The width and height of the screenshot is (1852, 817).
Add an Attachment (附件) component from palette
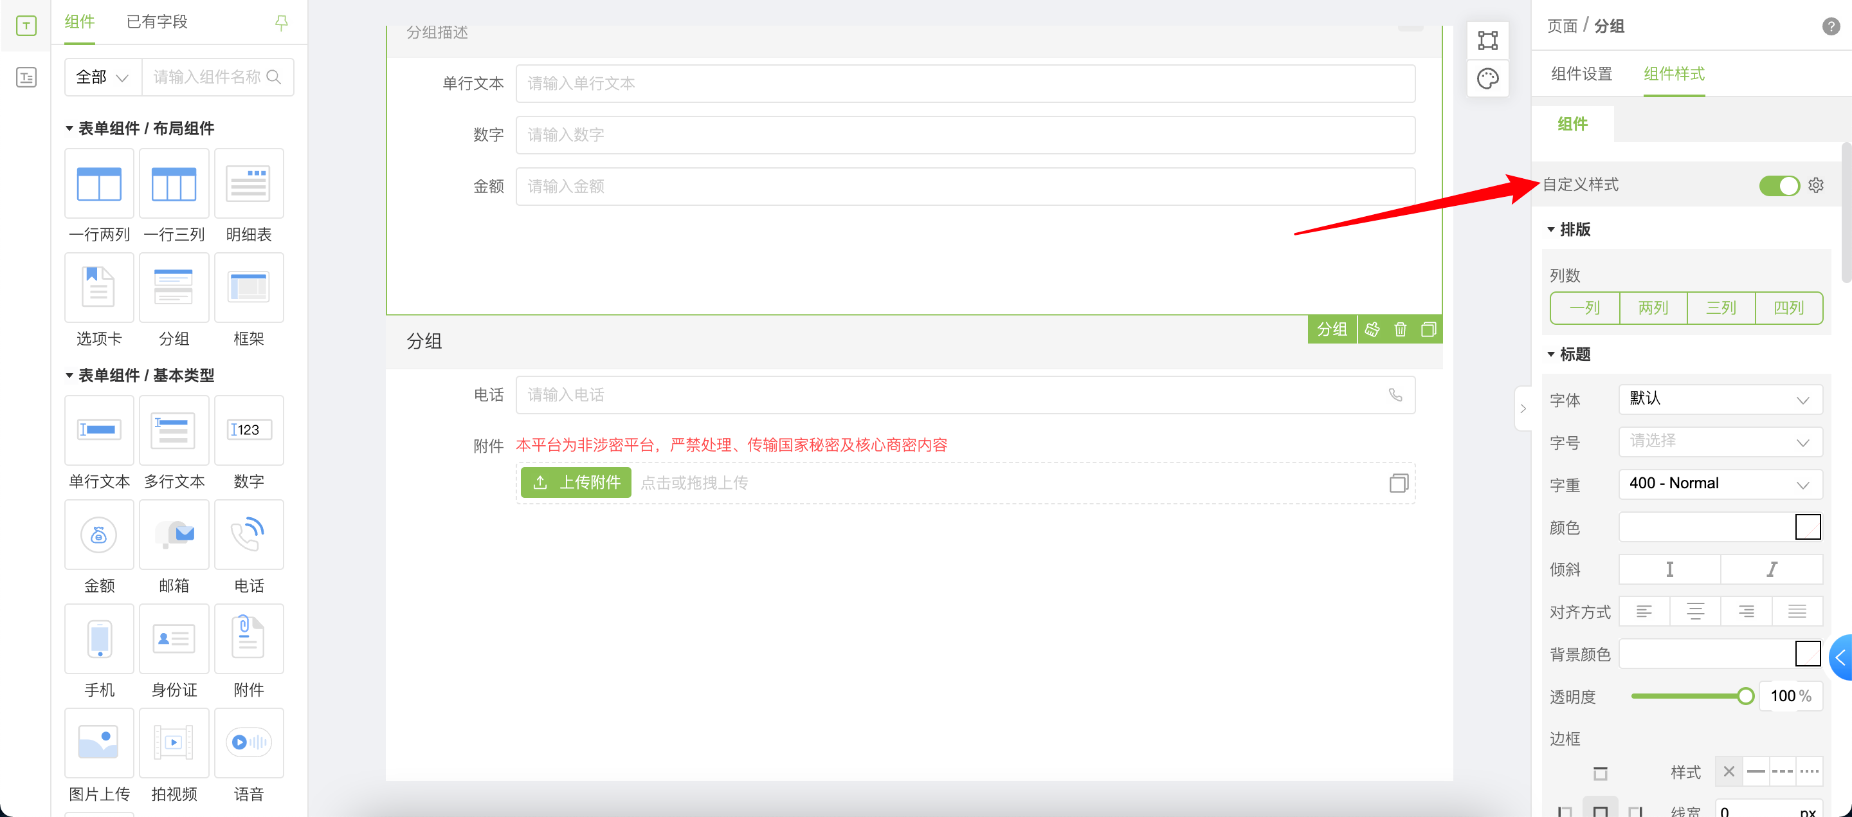click(249, 639)
